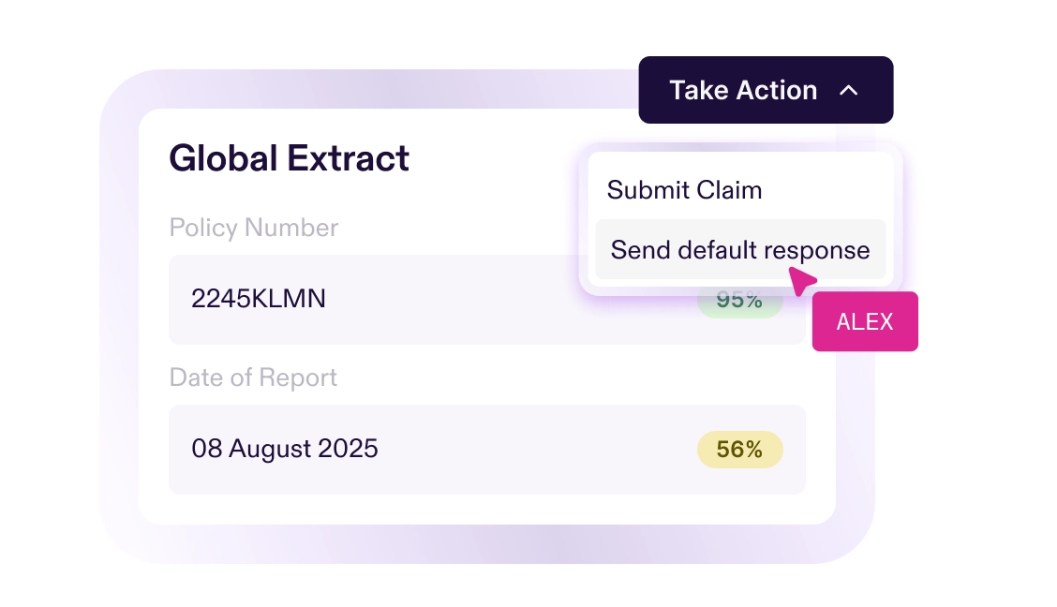Screen dimensions: 1057x607
Task: Click the Take Action text label
Action: (743, 90)
